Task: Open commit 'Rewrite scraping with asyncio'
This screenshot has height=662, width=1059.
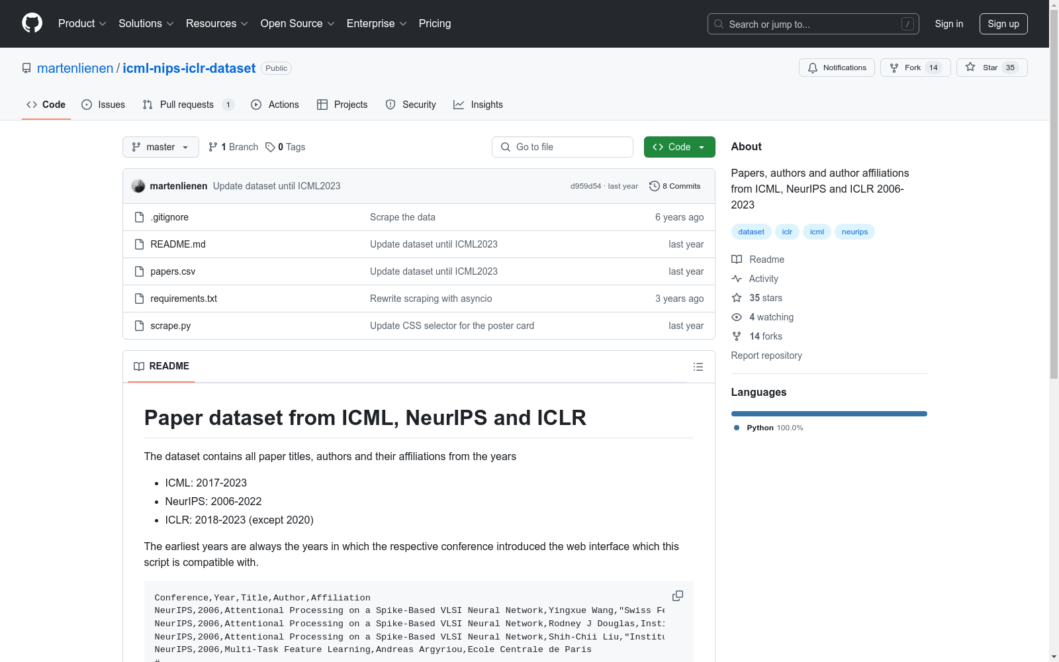Action: (x=431, y=299)
